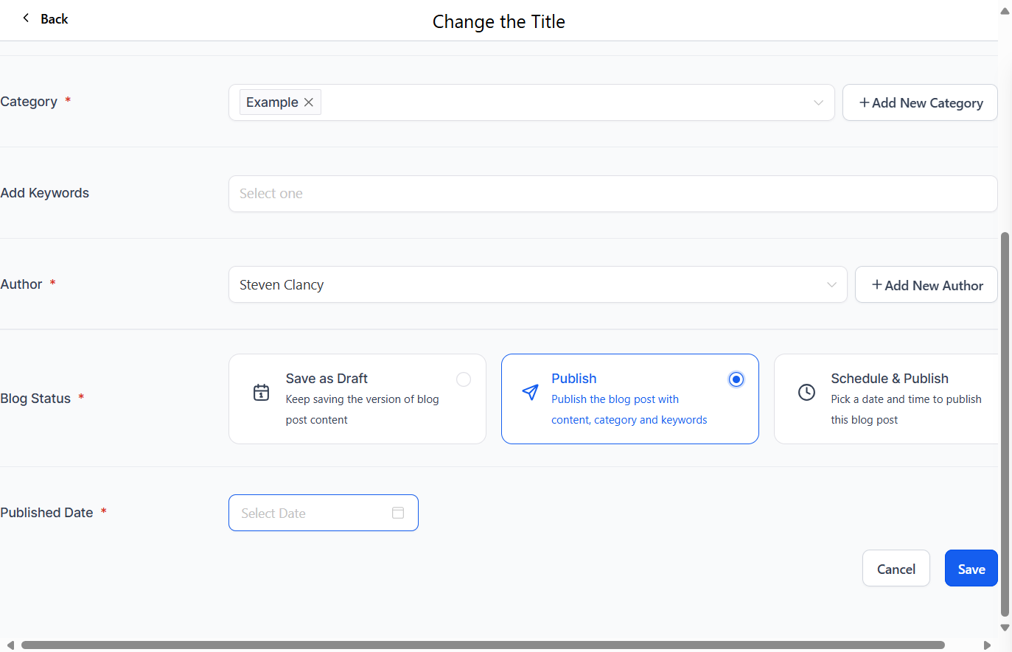Click the Blog Status label
The image size is (1012, 652).
coord(35,399)
